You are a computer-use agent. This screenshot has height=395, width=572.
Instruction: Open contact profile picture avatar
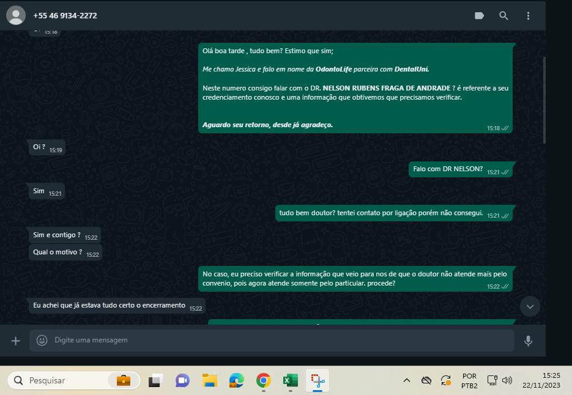[16, 15]
